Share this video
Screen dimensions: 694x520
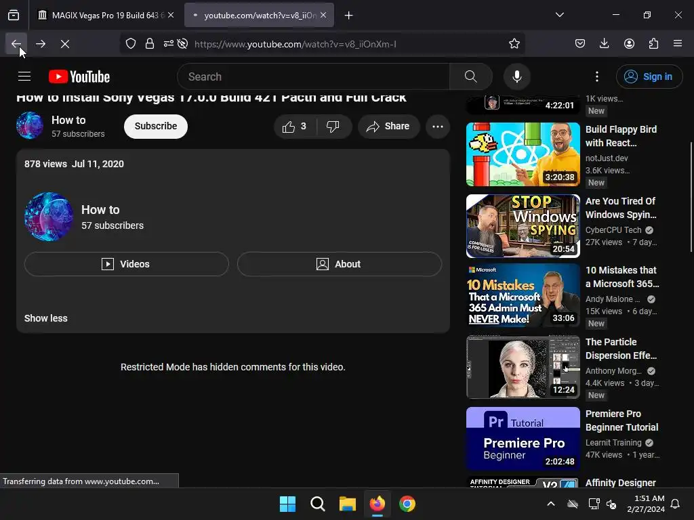[x=388, y=127]
